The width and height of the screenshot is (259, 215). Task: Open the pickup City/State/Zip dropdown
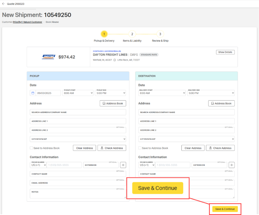(x=78, y=139)
